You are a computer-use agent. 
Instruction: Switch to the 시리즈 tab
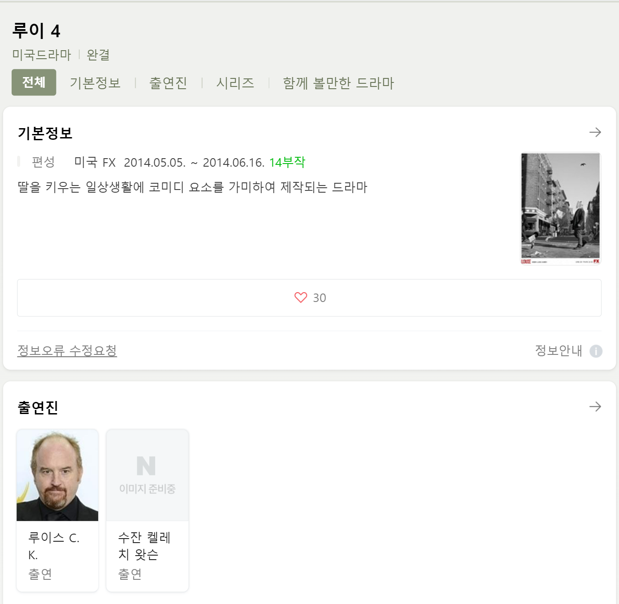coord(235,83)
